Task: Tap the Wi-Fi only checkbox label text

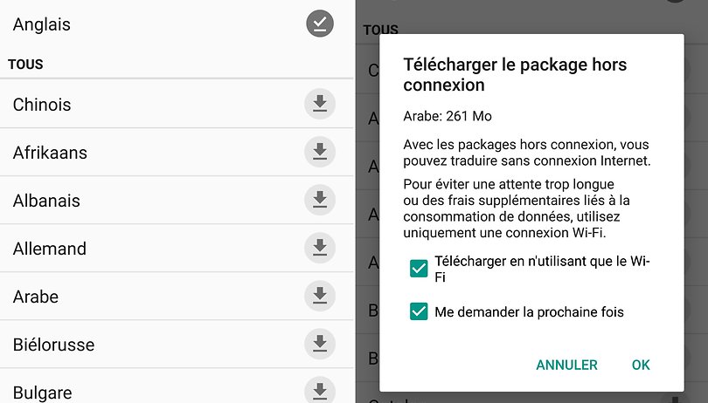Action: click(x=542, y=270)
